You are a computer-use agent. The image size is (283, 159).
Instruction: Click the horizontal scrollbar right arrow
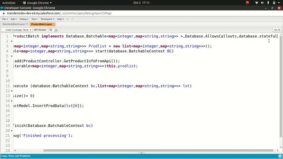point(278,150)
